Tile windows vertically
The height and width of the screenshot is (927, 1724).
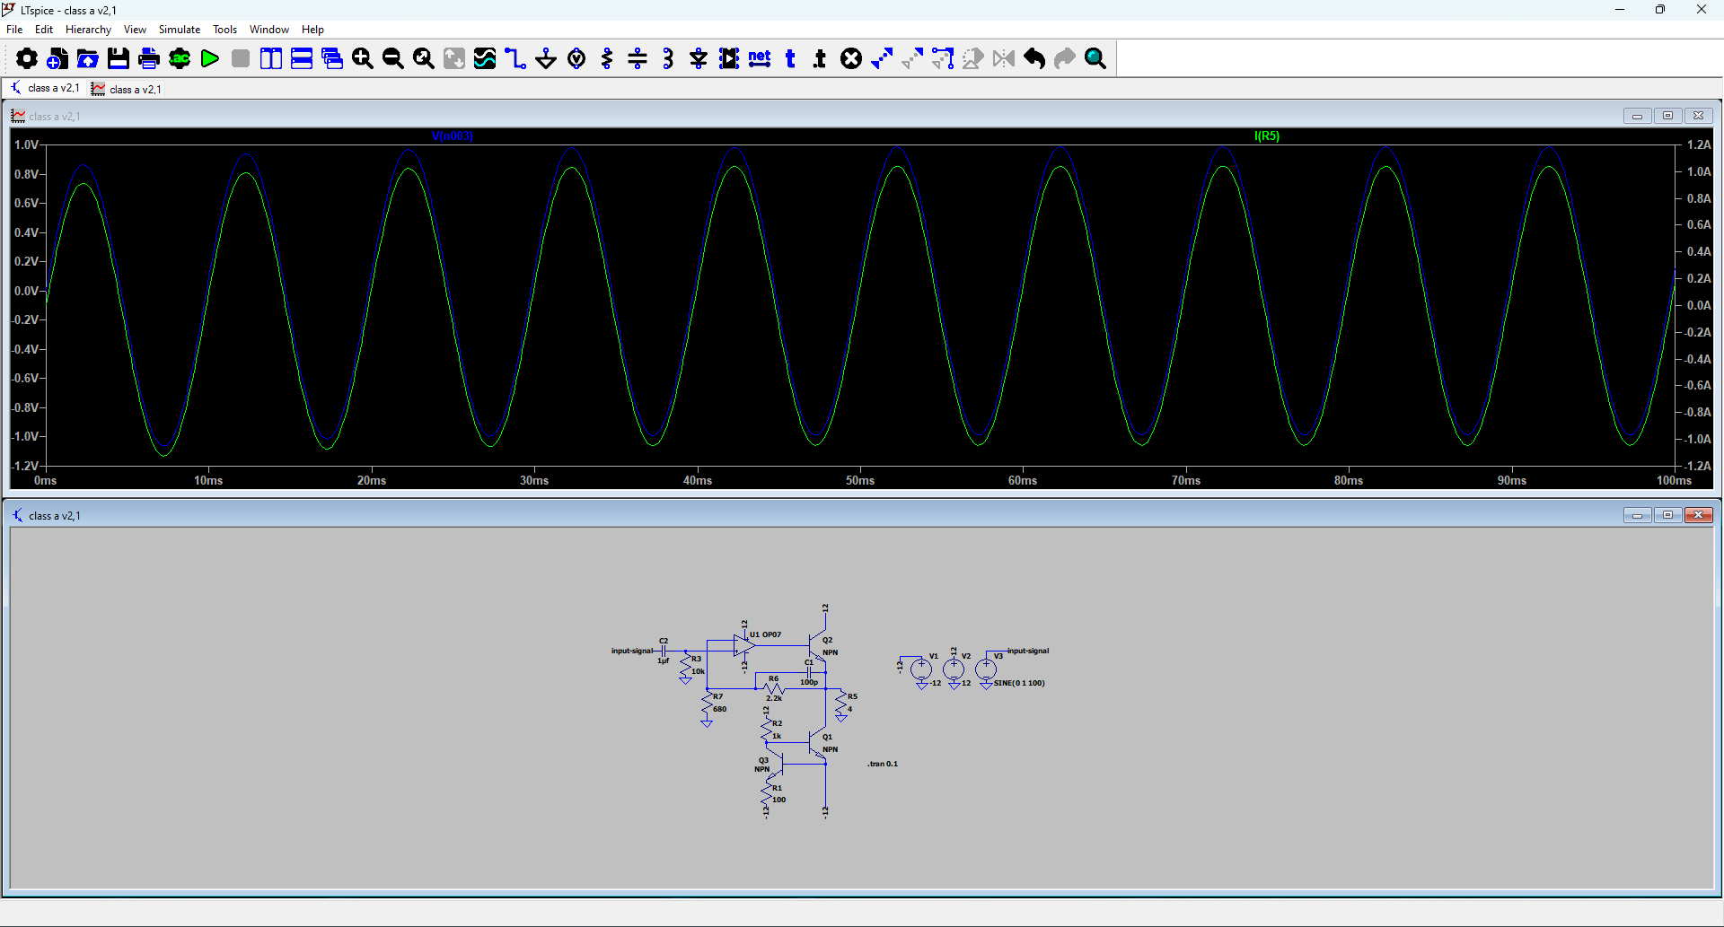(x=271, y=59)
